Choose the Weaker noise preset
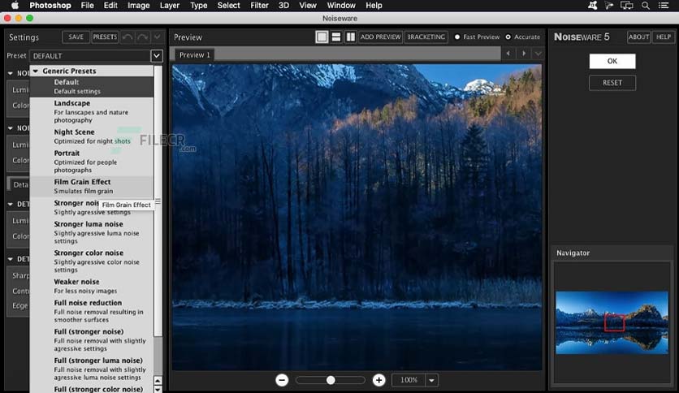This screenshot has height=393, width=679. (92, 286)
